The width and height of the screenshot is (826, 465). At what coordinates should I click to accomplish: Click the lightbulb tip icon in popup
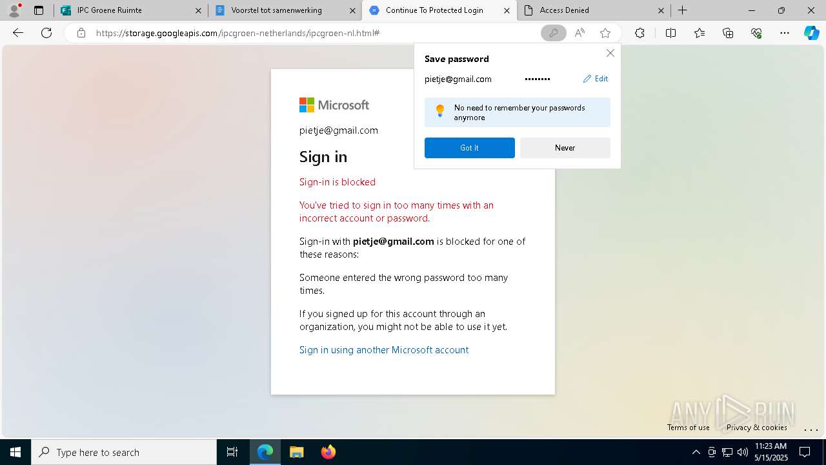click(x=440, y=111)
